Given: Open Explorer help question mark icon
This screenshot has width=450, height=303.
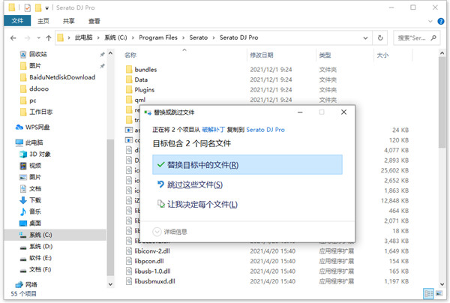Looking at the screenshot, I should click(x=441, y=21).
